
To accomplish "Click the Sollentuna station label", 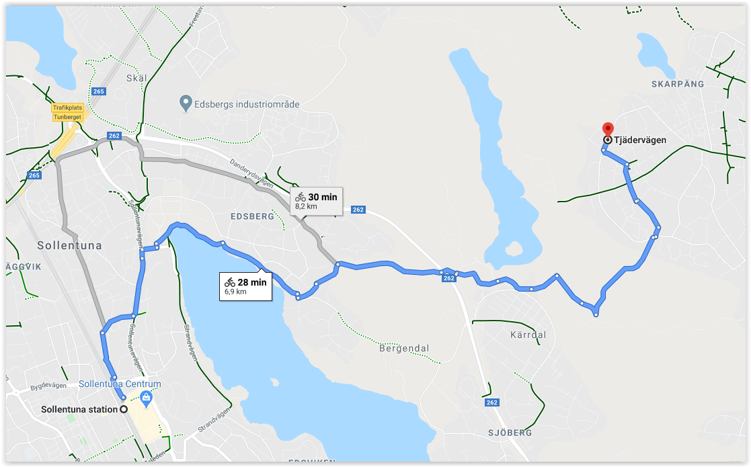I will coord(79,409).
